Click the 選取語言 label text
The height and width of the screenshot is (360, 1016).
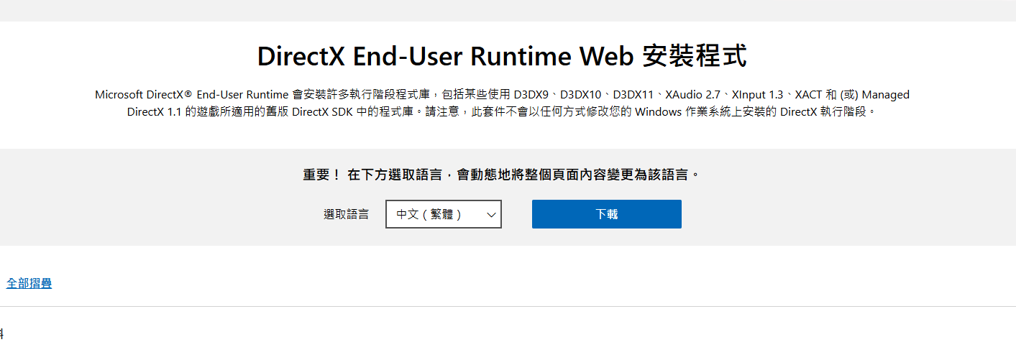point(346,214)
